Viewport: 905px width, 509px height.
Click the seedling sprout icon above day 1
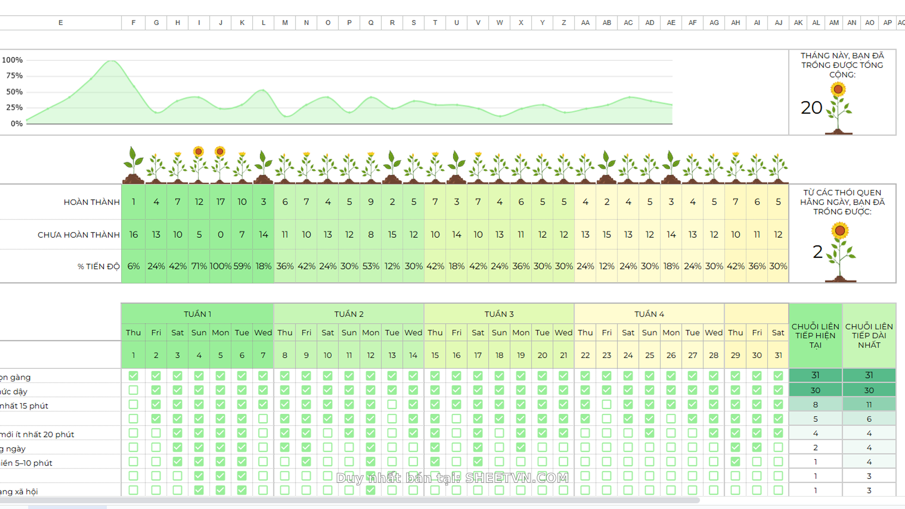(133, 165)
